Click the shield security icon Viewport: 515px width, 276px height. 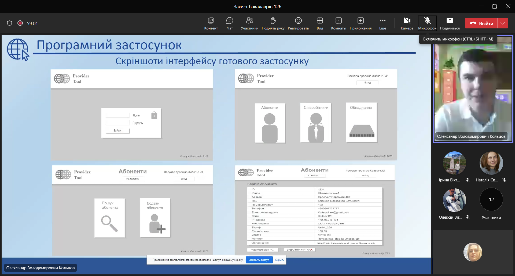[10, 23]
